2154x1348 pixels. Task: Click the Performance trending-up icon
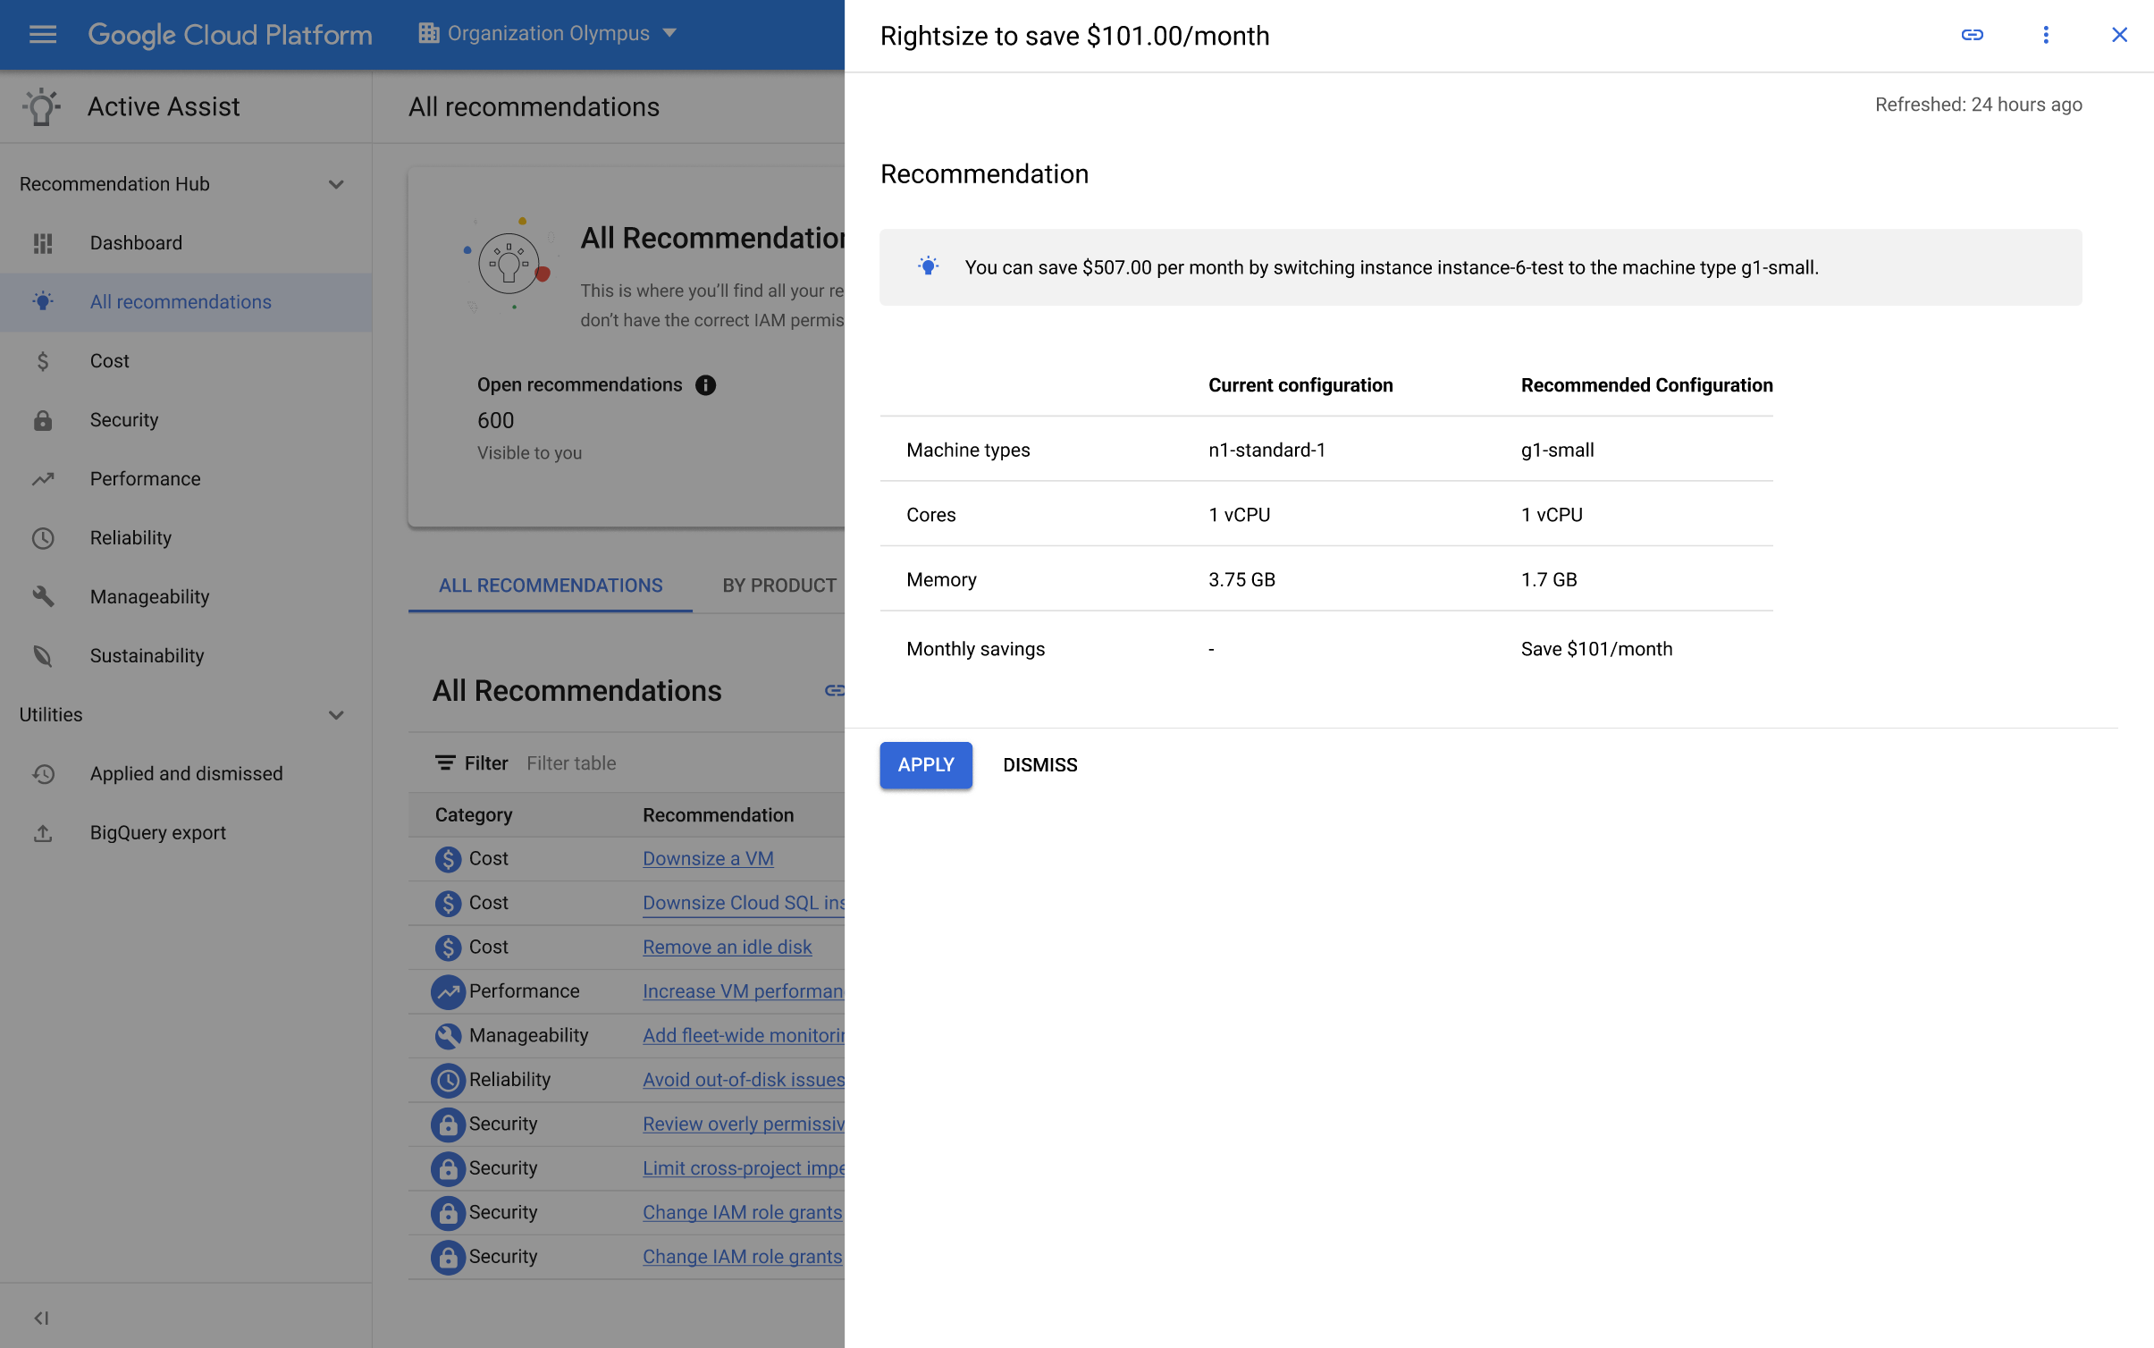[42, 478]
